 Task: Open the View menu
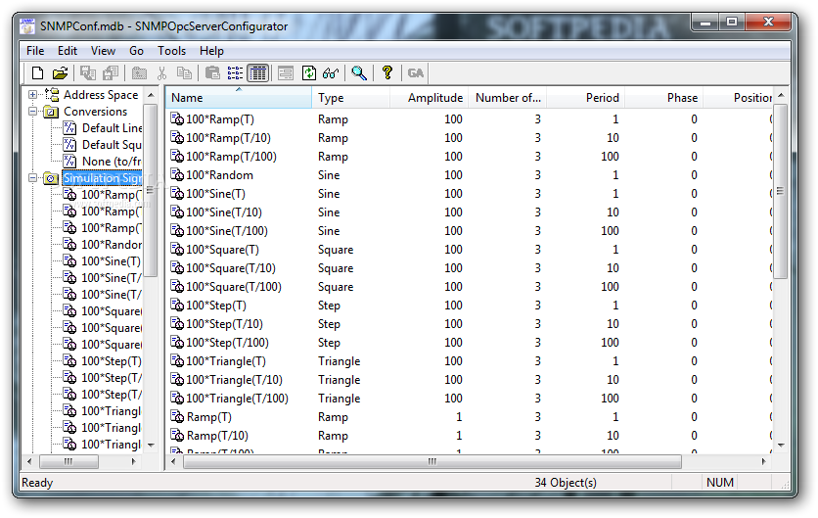coord(103,51)
